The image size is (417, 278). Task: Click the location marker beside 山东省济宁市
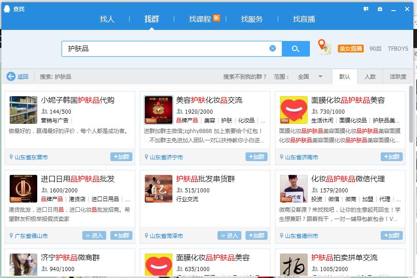(x=146, y=156)
